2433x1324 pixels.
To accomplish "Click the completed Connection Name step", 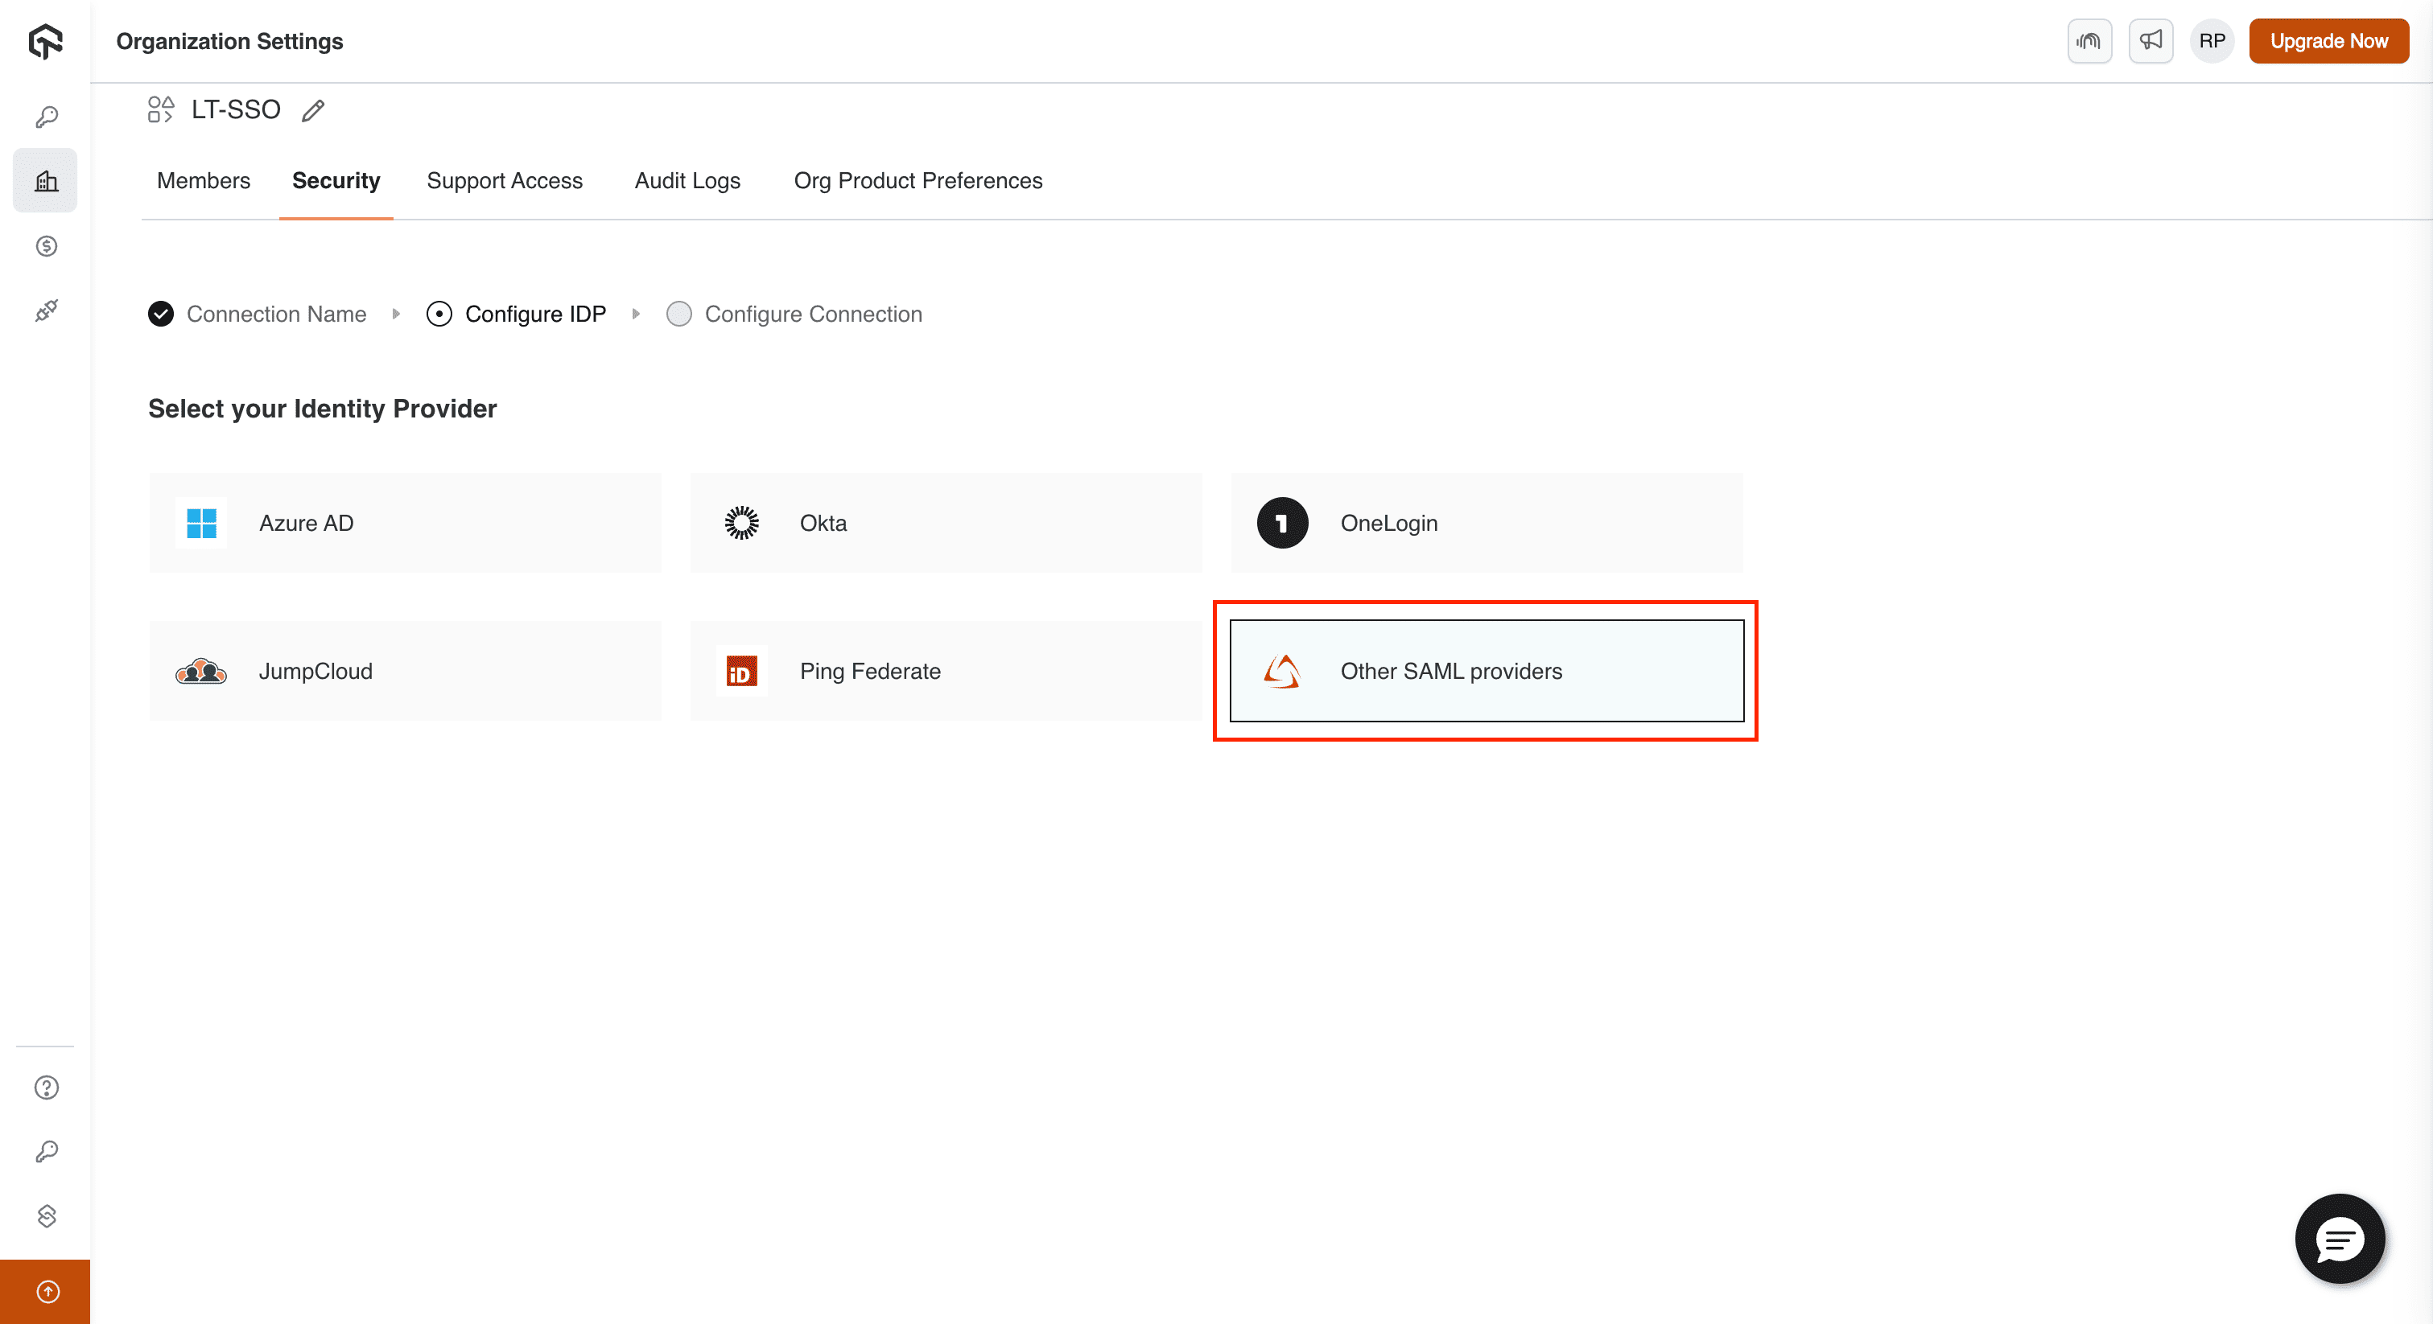I will (160, 314).
